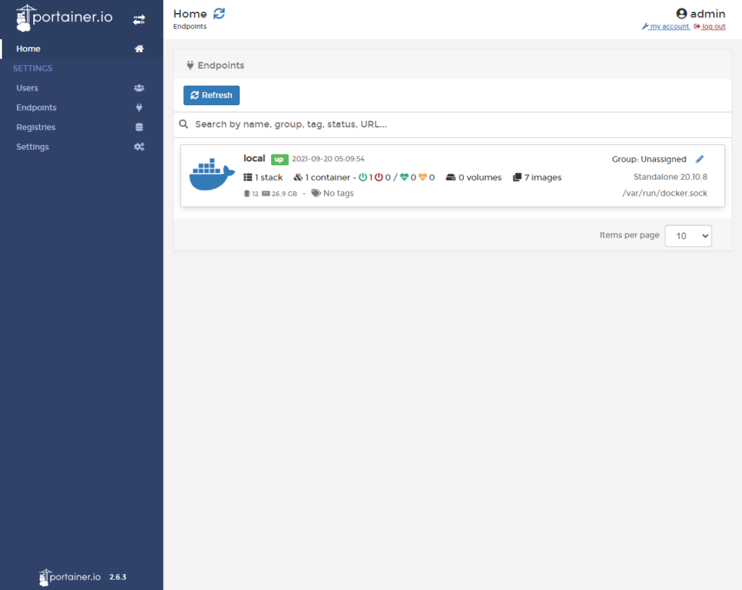
Task: Click the Endpoints plug icon in sidebar
Action: point(139,107)
